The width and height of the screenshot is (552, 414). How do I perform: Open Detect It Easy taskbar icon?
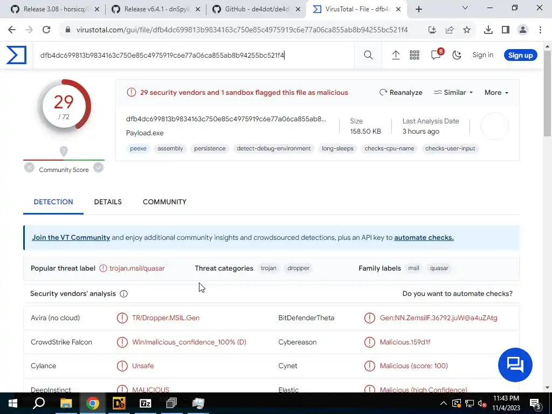point(119,403)
